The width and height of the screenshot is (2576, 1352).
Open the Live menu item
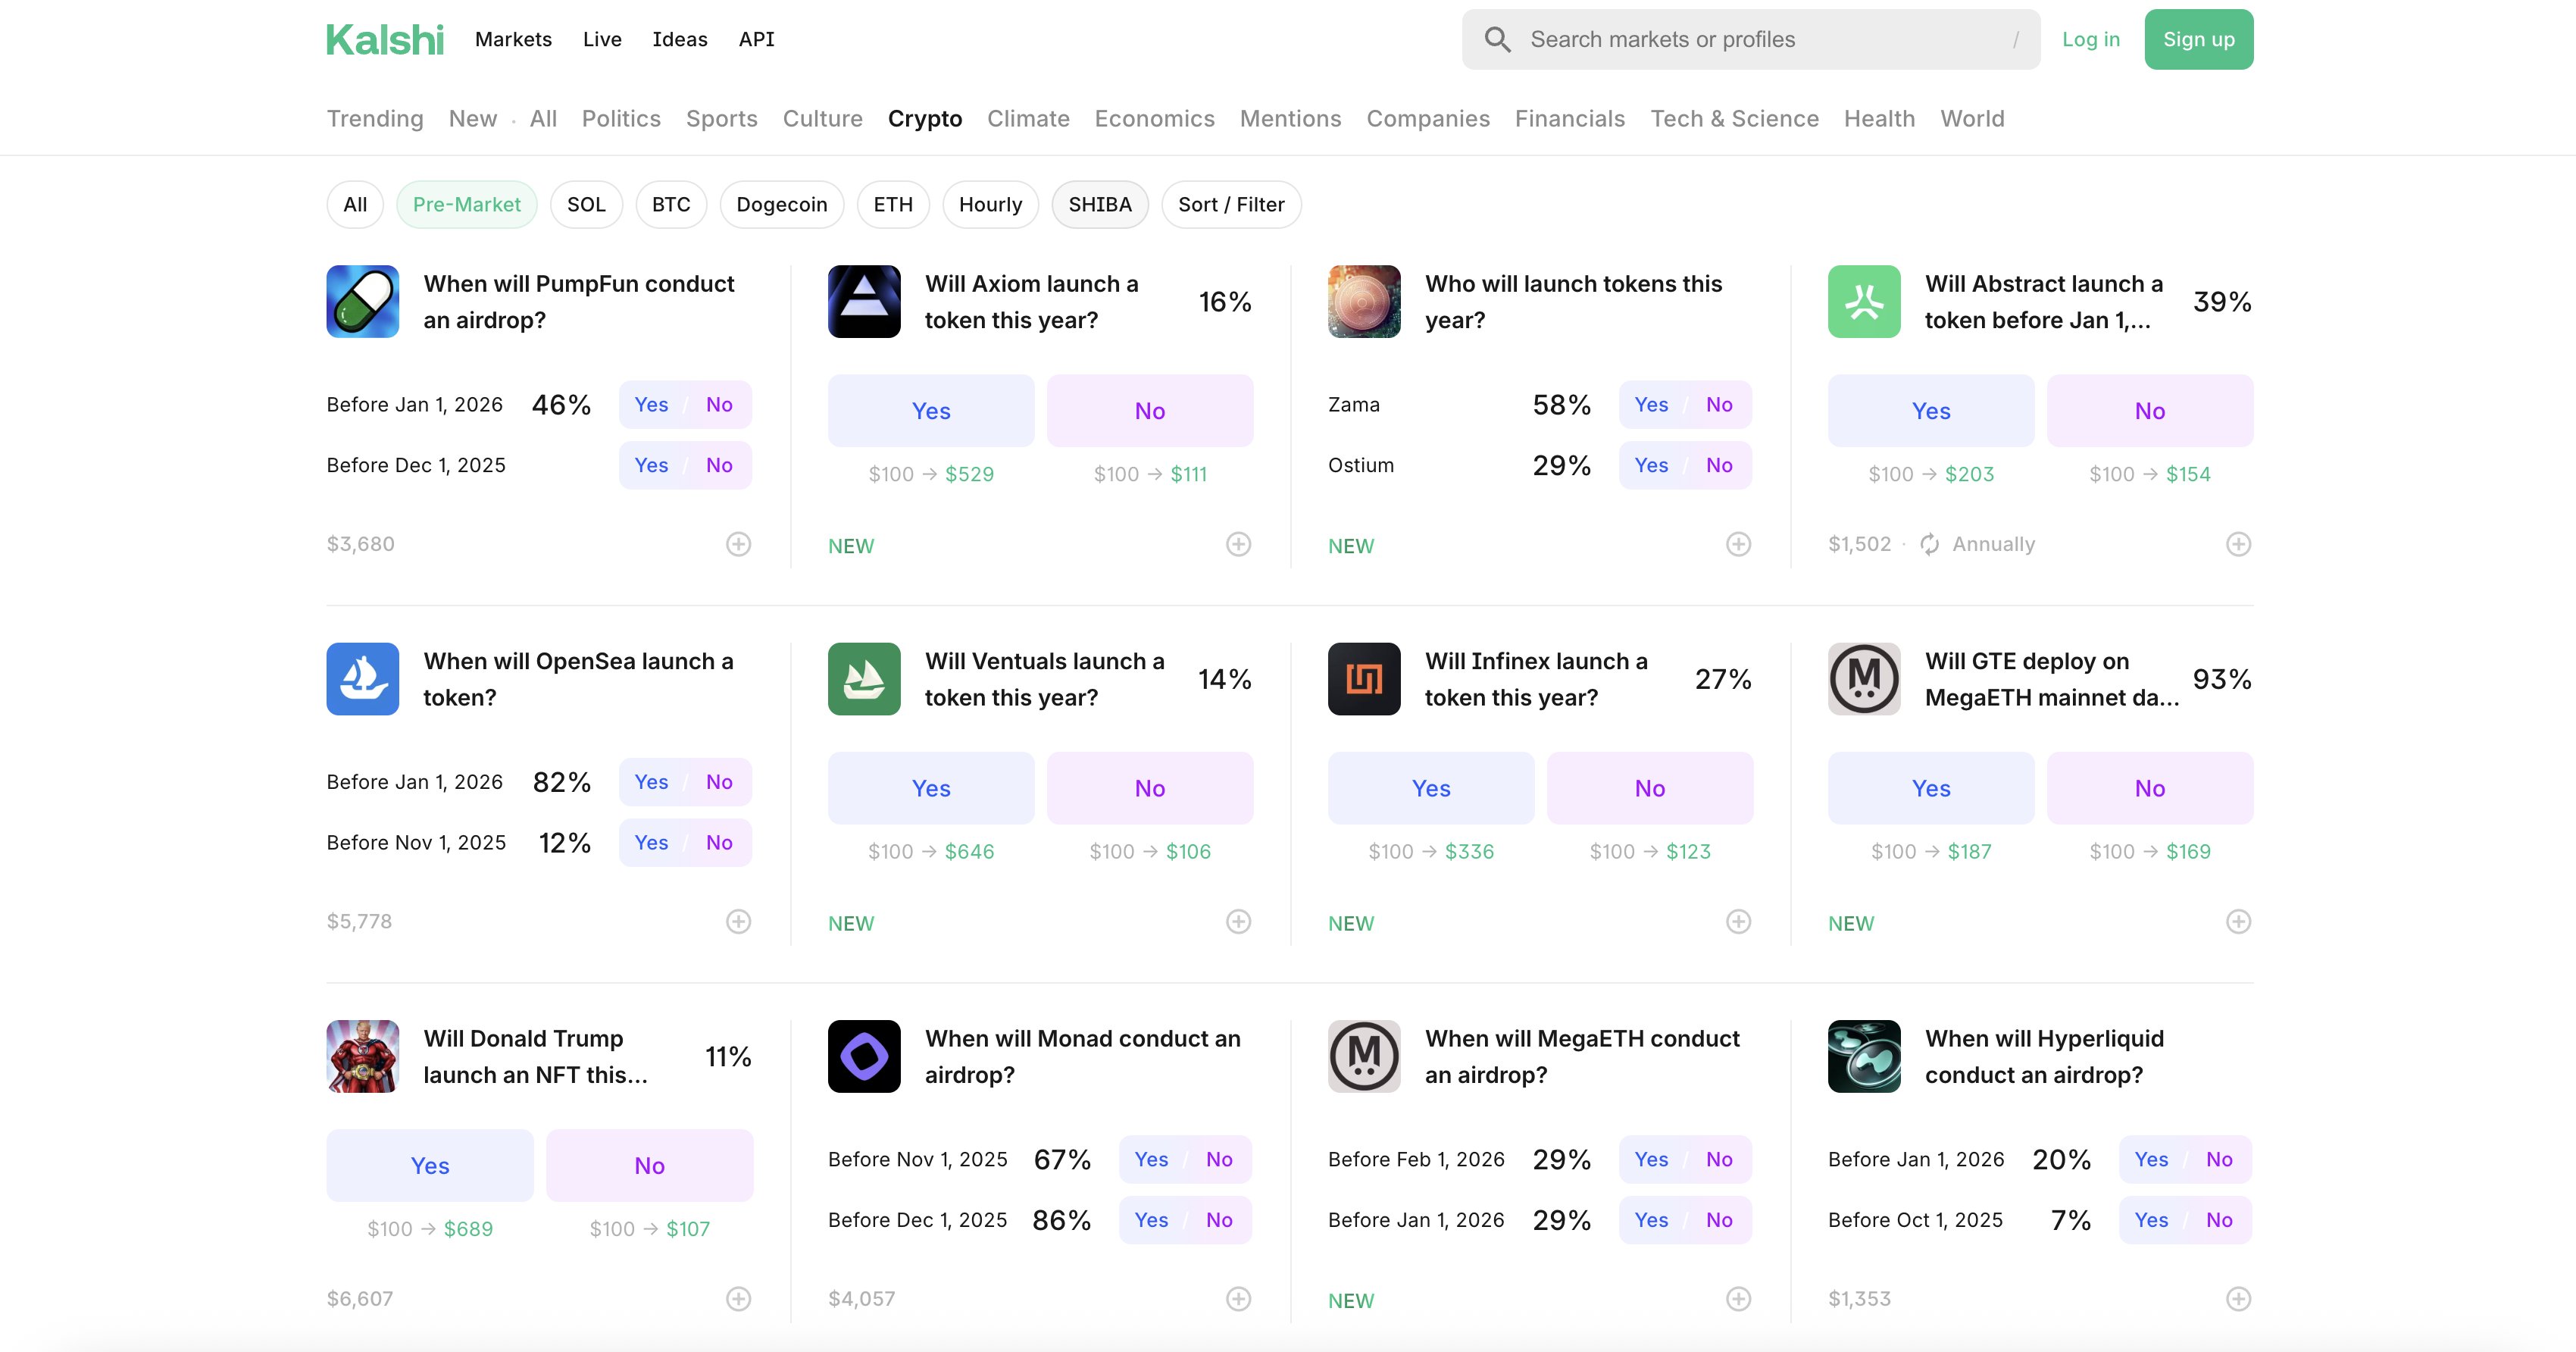pyautogui.click(x=602, y=40)
